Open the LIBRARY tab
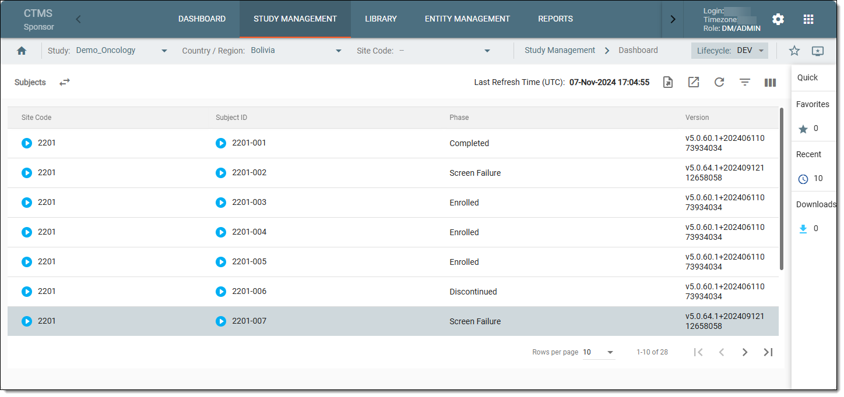 coord(381,19)
